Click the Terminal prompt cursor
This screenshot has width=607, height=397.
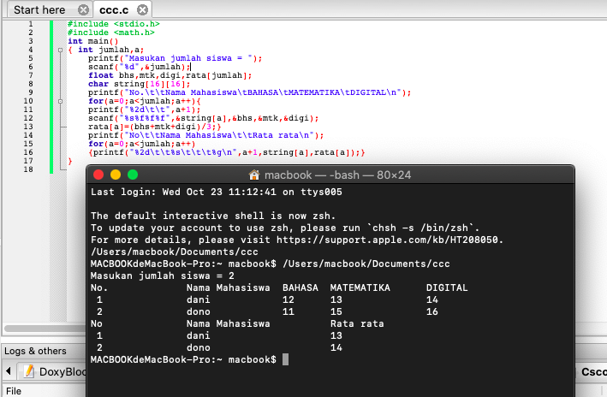click(285, 359)
